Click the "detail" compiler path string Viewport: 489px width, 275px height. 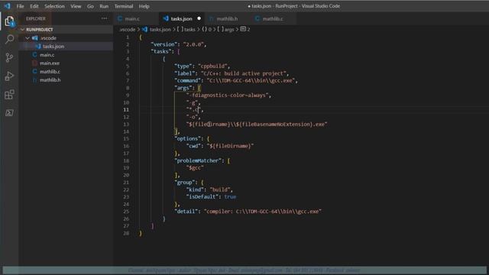[x=263, y=212]
